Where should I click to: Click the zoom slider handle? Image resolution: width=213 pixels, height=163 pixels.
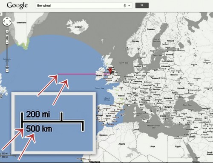click(7, 66)
